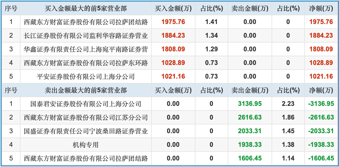
Task: Click 0.00 buy amount in 国泰君安 row
Action: [x=173, y=104]
